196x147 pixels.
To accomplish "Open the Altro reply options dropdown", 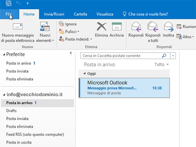I will point(185,37).
